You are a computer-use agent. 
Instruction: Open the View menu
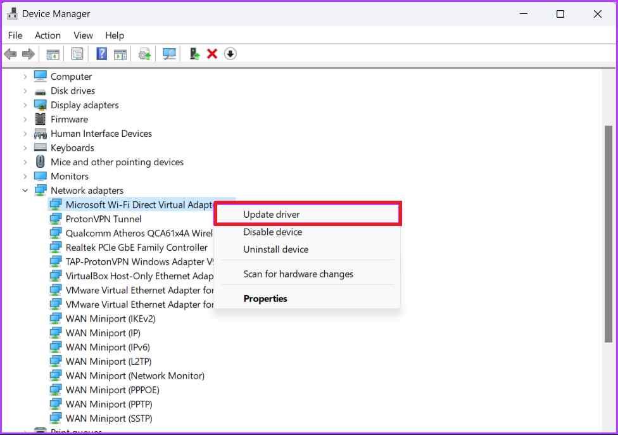(x=83, y=35)
